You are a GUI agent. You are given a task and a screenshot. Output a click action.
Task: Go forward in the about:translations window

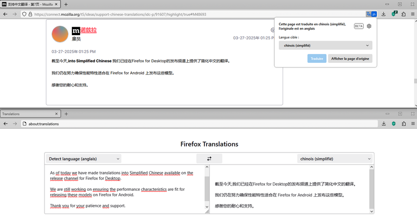(15, 123)
